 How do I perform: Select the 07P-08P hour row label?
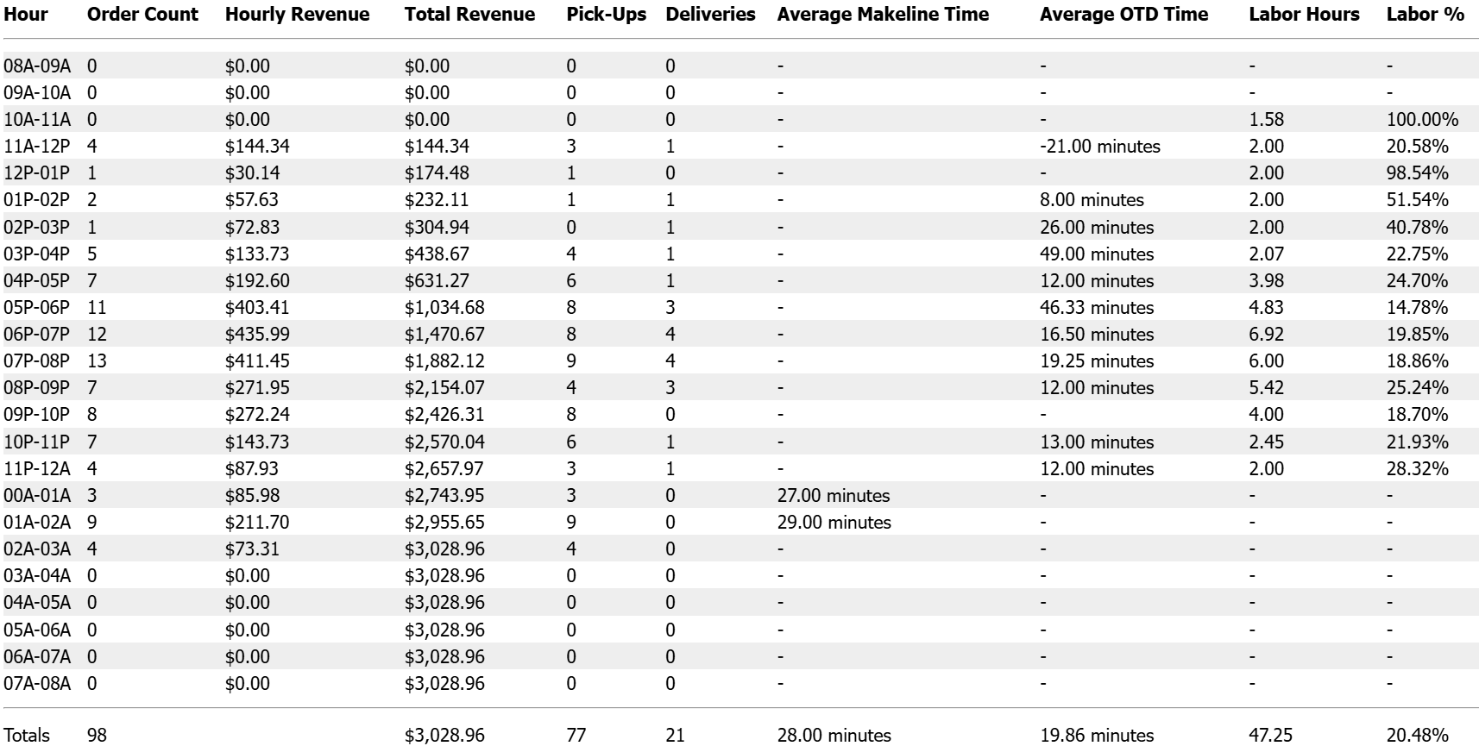36,361
